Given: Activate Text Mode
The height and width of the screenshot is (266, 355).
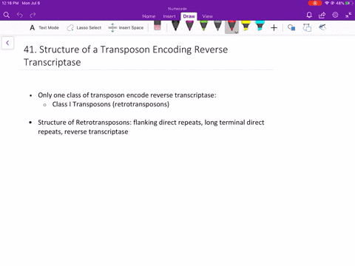Looking at the screenshot, I should [44, 27].
